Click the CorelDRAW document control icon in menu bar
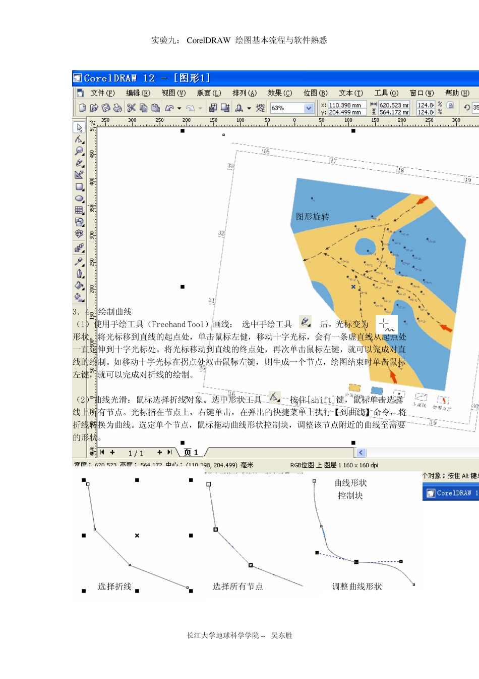The height and width of the screenshot is (679, 479). click(x=80, y=93)
